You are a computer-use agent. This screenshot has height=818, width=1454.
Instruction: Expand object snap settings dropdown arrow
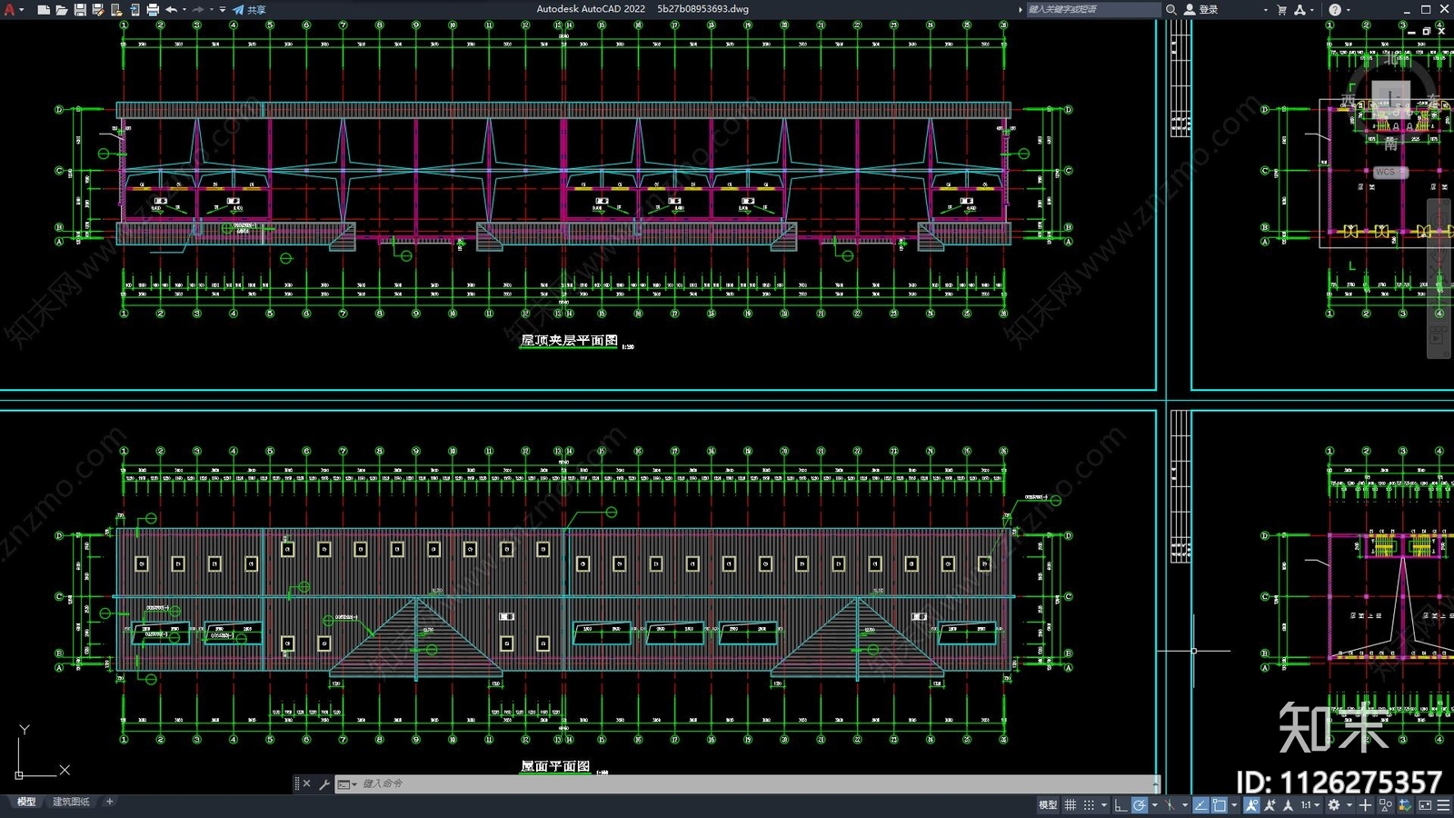pos(1234,804)
